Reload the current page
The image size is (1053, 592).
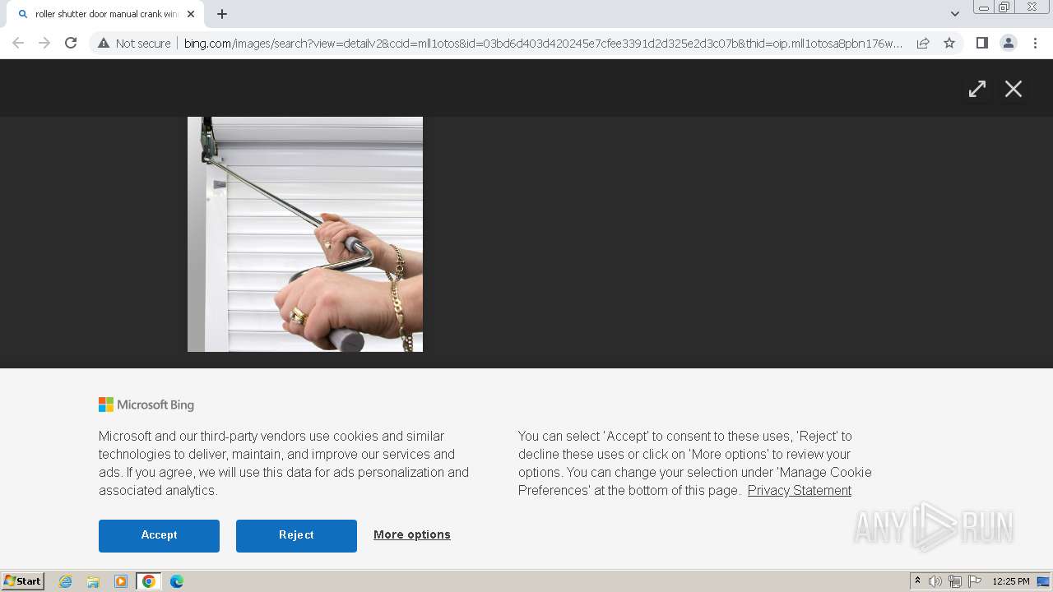71,43
